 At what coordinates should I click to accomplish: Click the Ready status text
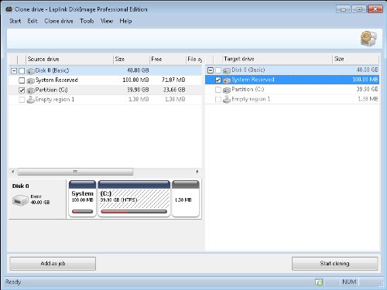[x=13, y=281]
